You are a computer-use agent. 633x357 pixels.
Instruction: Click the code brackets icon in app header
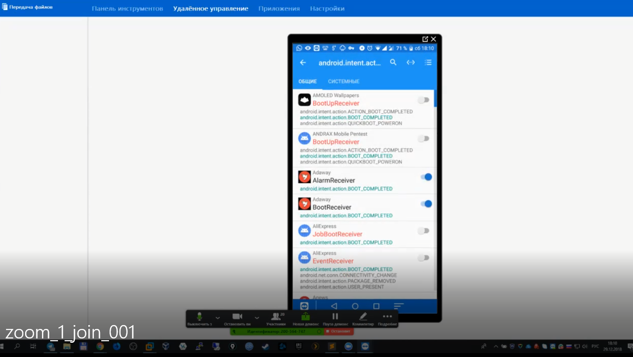click(x=411, y=63)
